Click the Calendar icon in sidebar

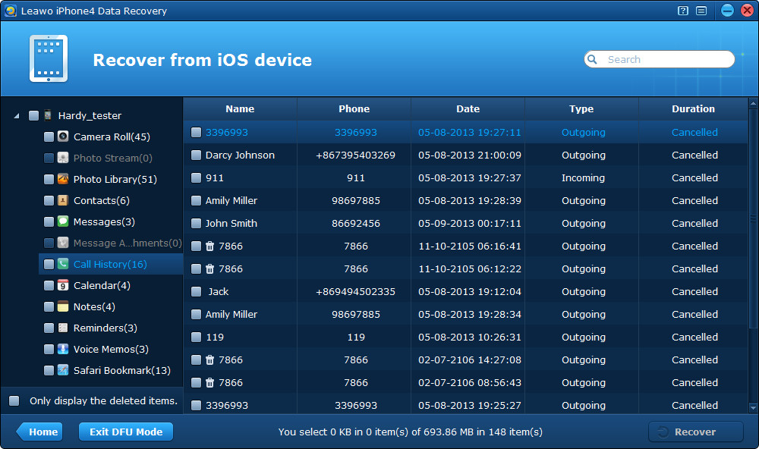coord(63,285)
